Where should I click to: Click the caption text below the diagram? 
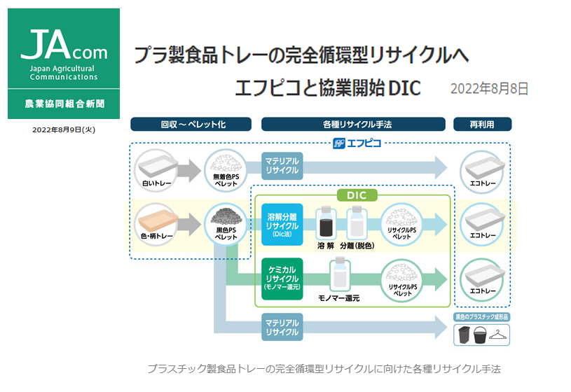click(x=324, y=369)
